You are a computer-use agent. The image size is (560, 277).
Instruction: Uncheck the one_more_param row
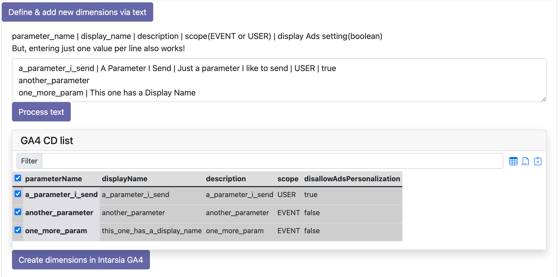18,230
